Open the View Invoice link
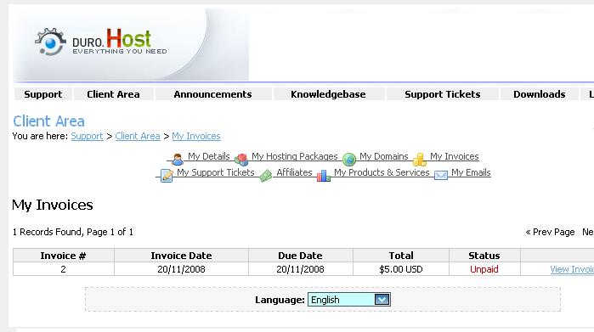The image size is (594, 332). point(572,269)
